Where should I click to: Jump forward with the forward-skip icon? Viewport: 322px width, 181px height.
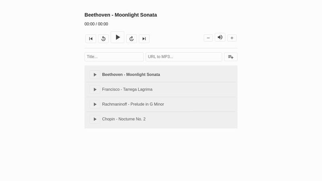132,39
